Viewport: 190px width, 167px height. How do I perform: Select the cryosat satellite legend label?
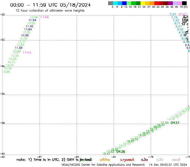[127, 160]
